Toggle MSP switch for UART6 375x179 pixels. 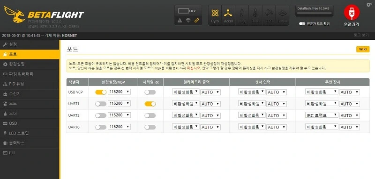(101, 127)
